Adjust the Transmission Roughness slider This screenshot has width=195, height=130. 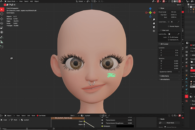[119, 123]
